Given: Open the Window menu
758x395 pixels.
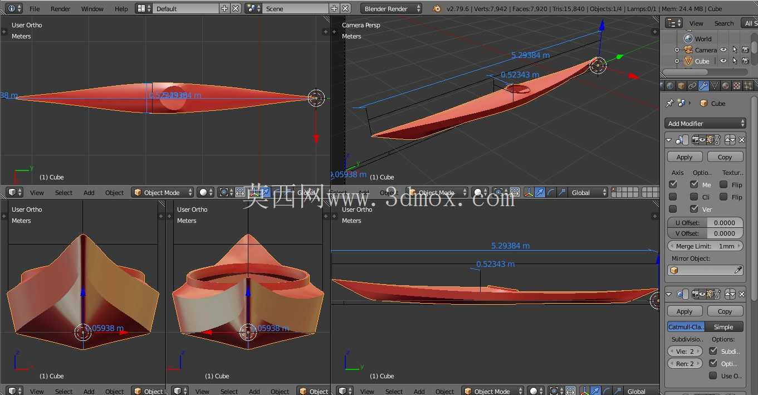Looking at the screenshot, I should click(x=92, y=9).
